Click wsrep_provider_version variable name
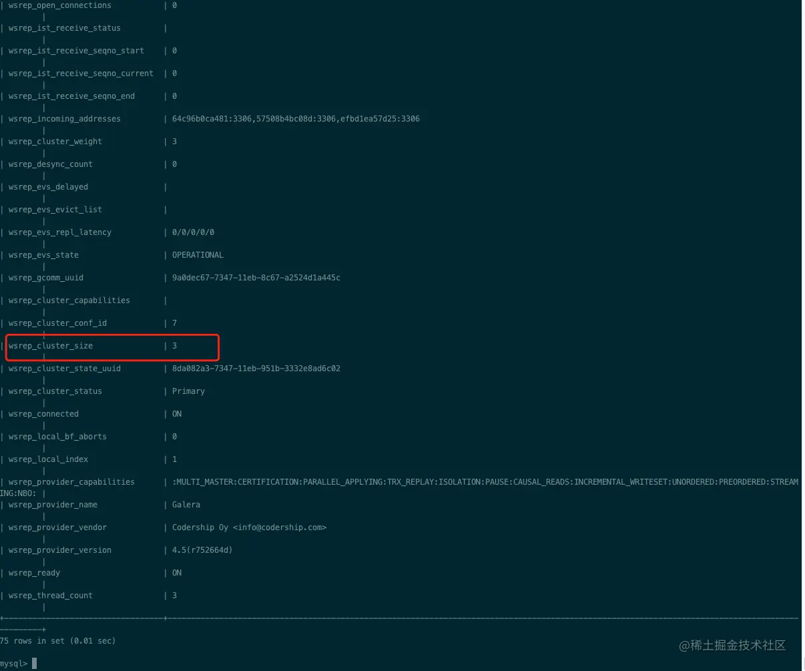805x671 pixels. [59, 550]
